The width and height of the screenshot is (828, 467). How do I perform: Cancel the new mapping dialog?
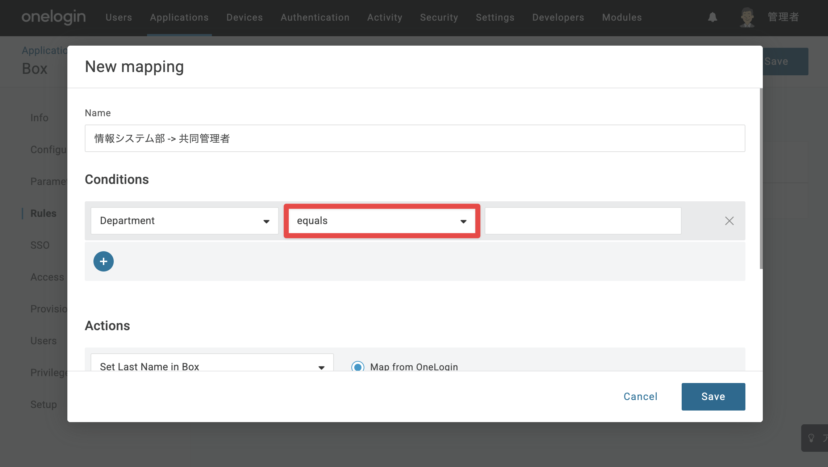pyautogui.click(x=640, y=397)
